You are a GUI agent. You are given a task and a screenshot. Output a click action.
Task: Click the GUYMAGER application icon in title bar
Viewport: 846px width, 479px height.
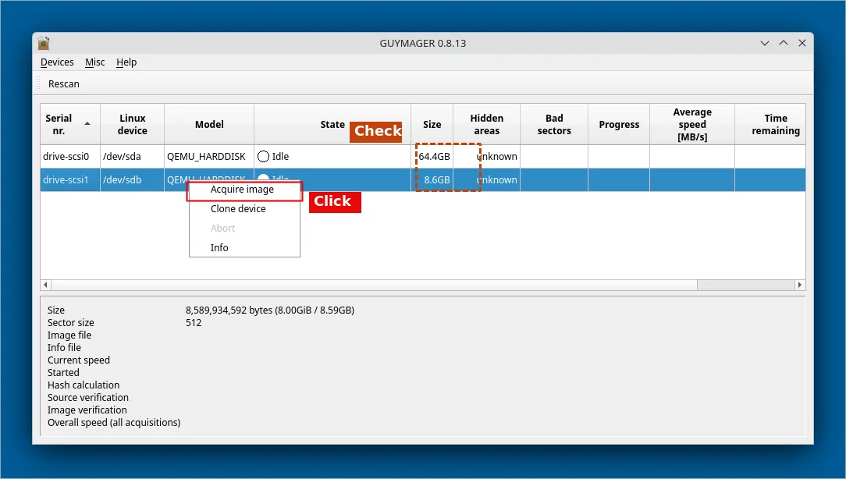44,43
